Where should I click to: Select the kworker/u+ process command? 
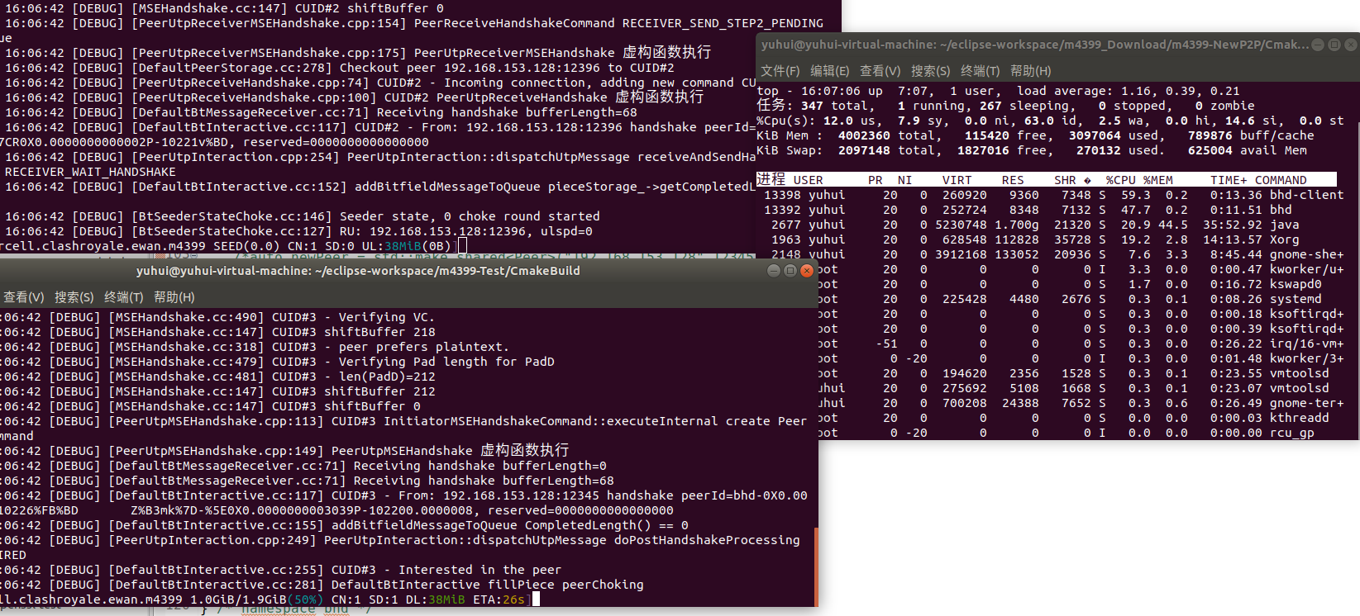1306,269
